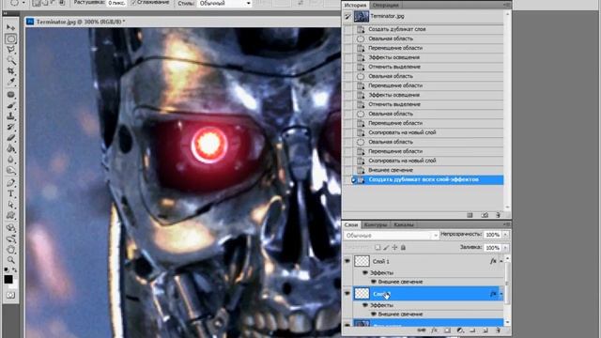The height and width of the screenshot is (338, 601).
Task: Click the Непрозрачность value field
Action: click(x=492, y=235)
